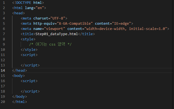Click line number 20 in the gutter
The width and height of the screenshot is (174, 109).
[x=3, y=102]
